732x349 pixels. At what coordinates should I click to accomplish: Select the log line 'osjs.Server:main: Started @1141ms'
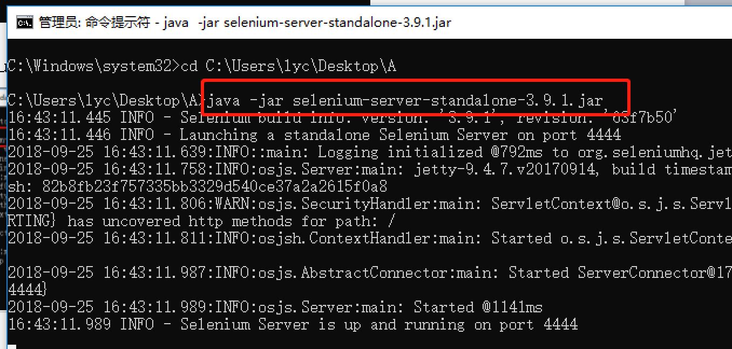(x=275, y=307)
